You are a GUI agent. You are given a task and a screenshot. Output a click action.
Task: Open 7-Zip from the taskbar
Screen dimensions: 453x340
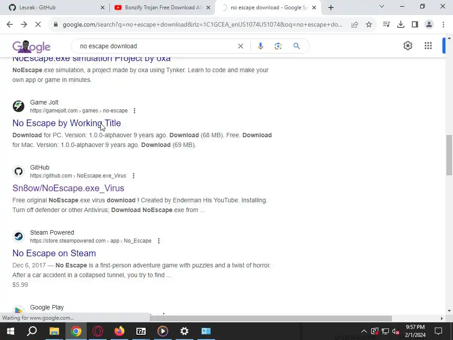(141, 331)
